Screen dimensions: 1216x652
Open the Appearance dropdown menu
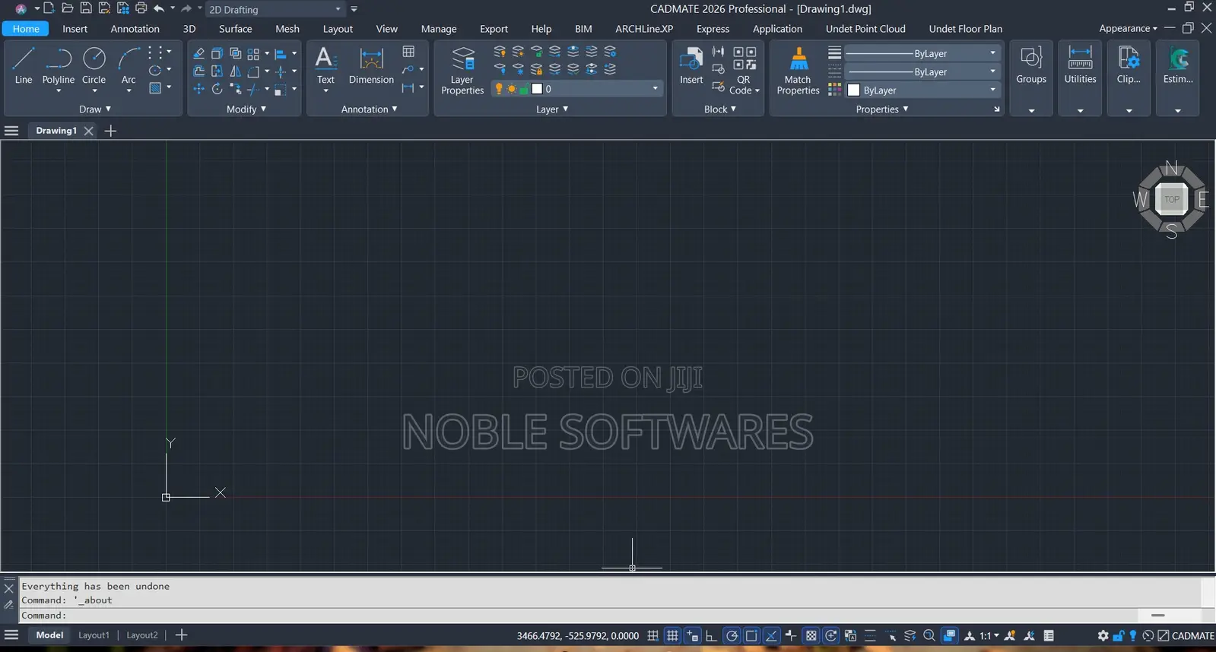click(1128, 29)
